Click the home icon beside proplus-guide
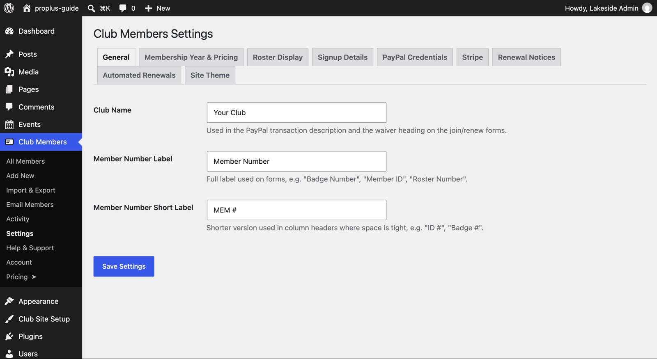 pyautogui.click(x=27, y=8)
